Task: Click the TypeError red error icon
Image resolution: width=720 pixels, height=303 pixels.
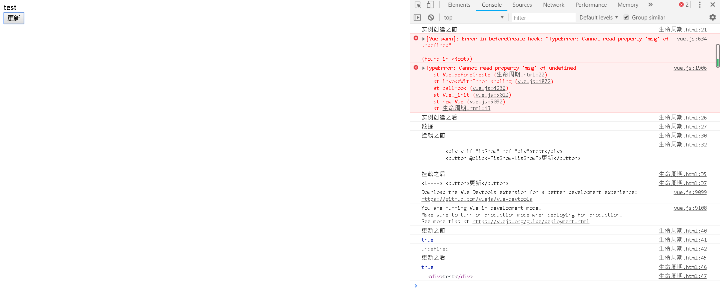Action: 416,67
